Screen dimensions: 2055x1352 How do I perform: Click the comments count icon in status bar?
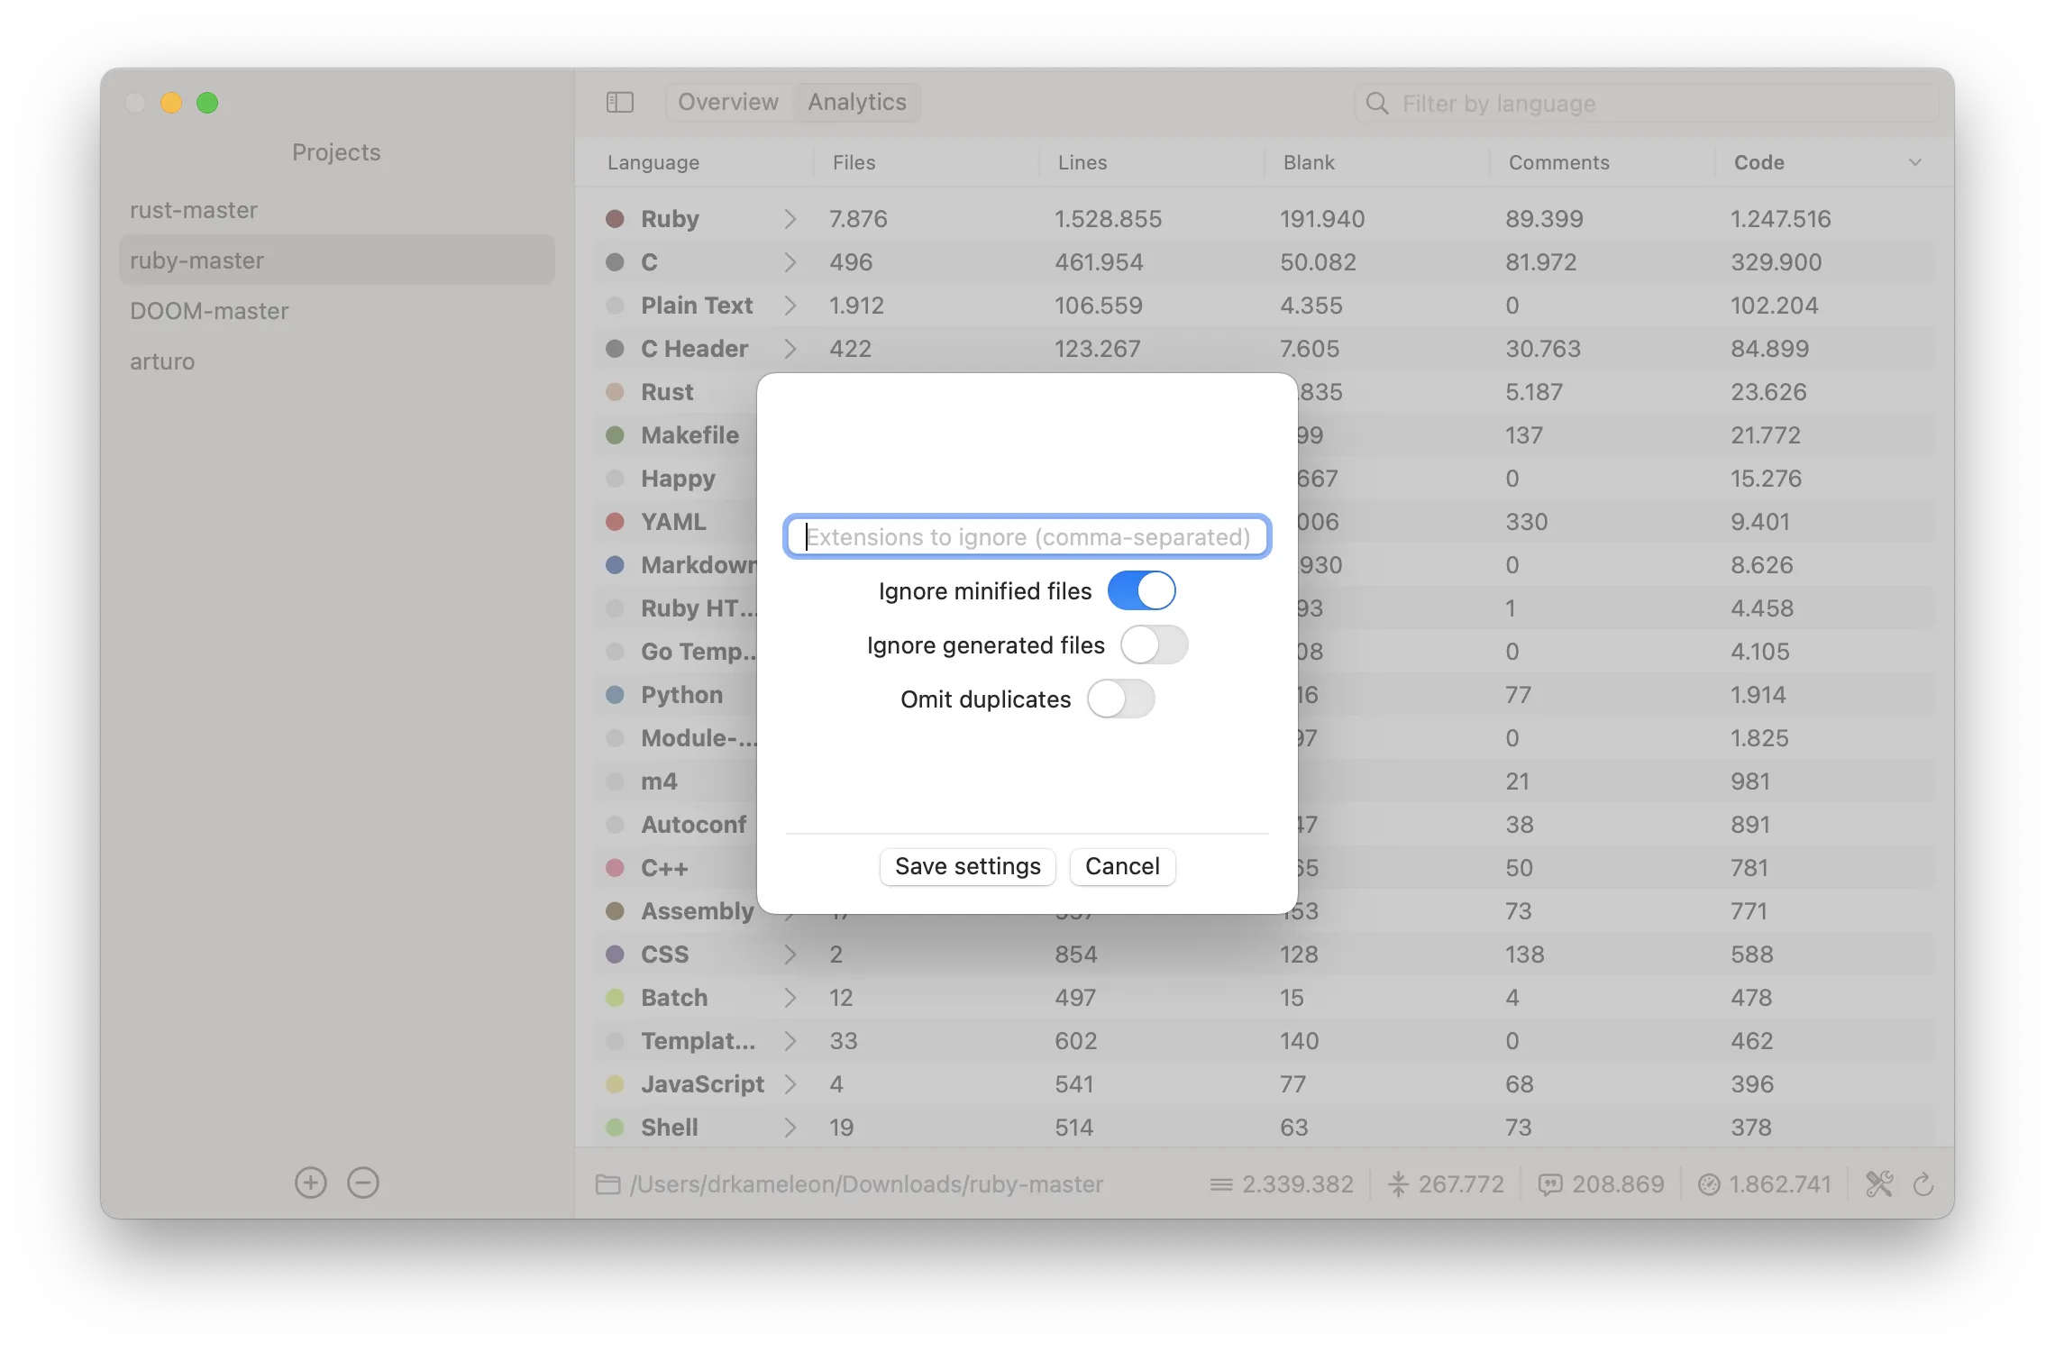[1550, 1184]
